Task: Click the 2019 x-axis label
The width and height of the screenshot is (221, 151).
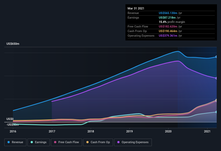Action: point(129,131)
